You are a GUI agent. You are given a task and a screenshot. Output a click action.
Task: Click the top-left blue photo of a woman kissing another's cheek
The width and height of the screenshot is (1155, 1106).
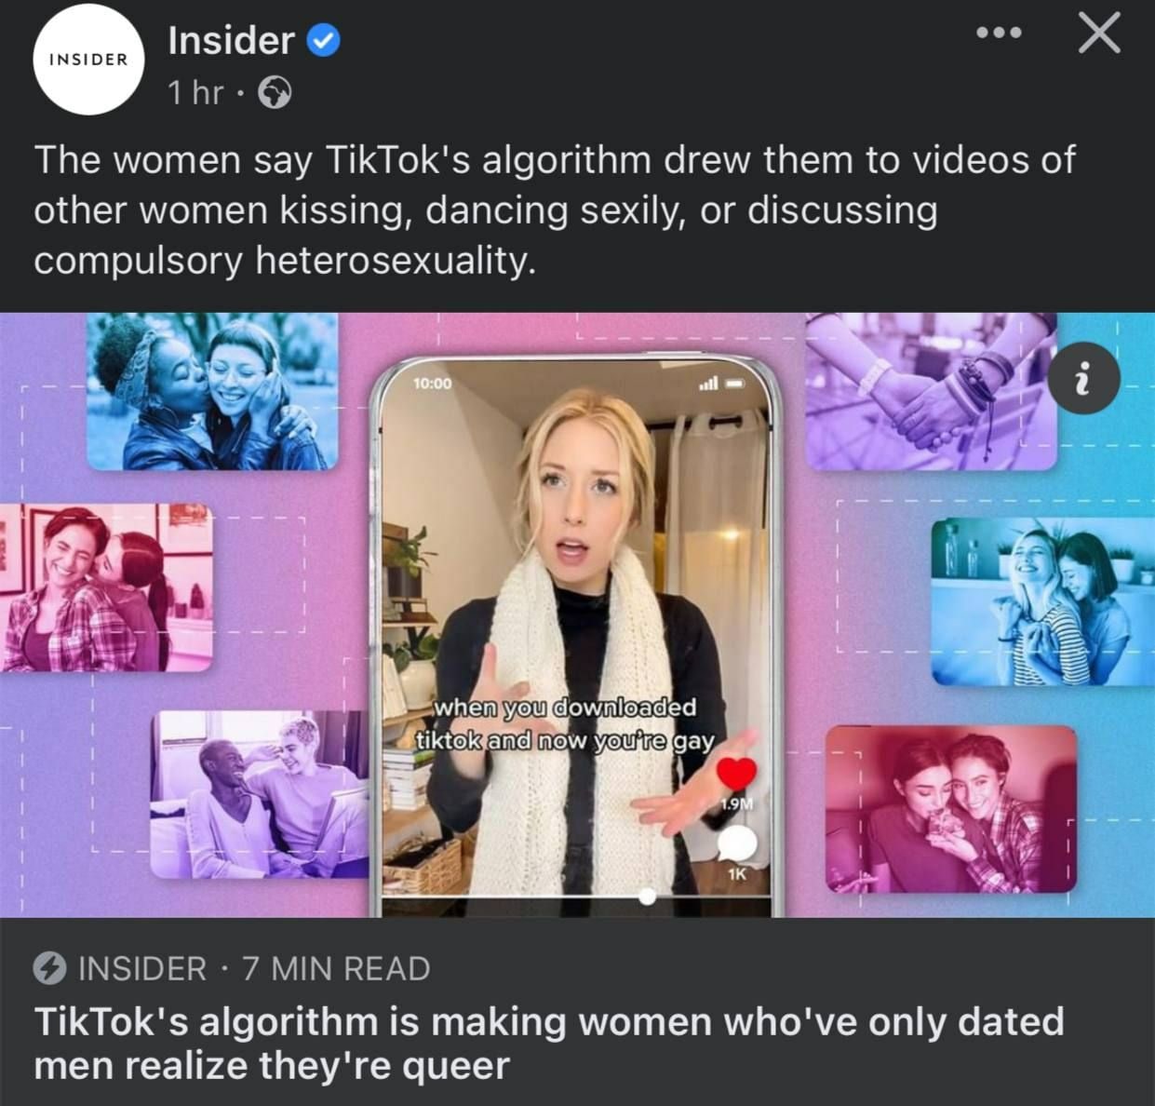(x=213, y=391)
